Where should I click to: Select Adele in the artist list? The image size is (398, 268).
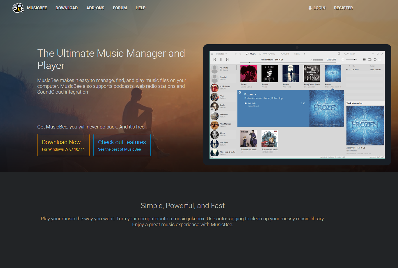[223, 106]
